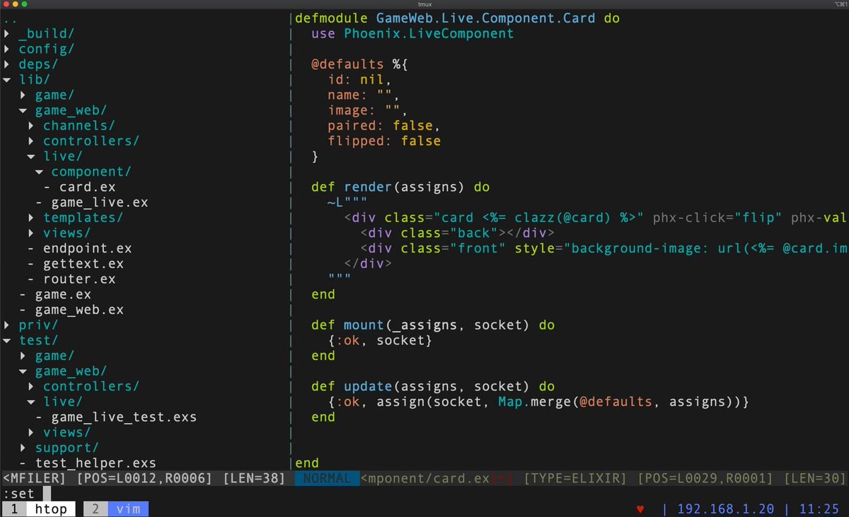The width and height of the screenshot is (849, 517).
Task: Select views/ folder under lib/game_web/
Action: coord(67,233)
